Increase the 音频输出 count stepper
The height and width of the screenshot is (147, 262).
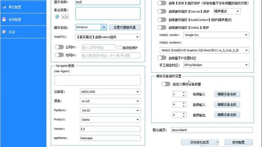[184, 114]
